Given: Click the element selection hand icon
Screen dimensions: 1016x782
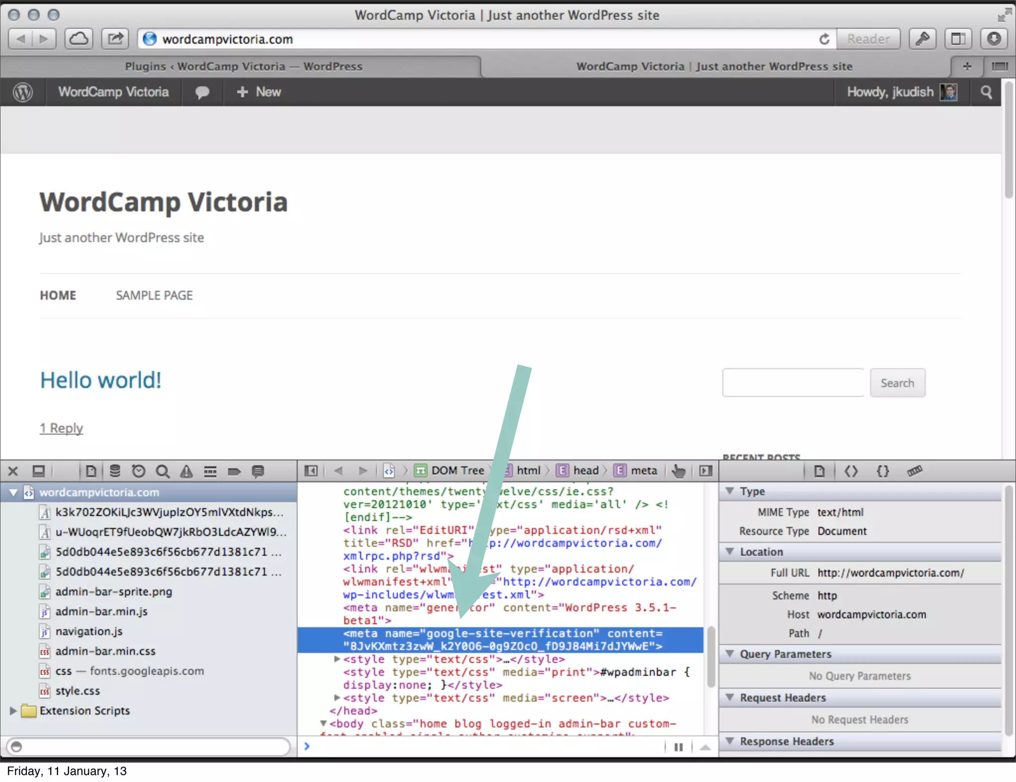Looking at the screenshot, I should pyautogui.click(x=678, y=471).
